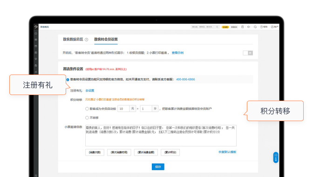Screen dimensions: 313x177
Task: Insert the {累计消费金额} placeholder
Action: [x=146, y=152]
